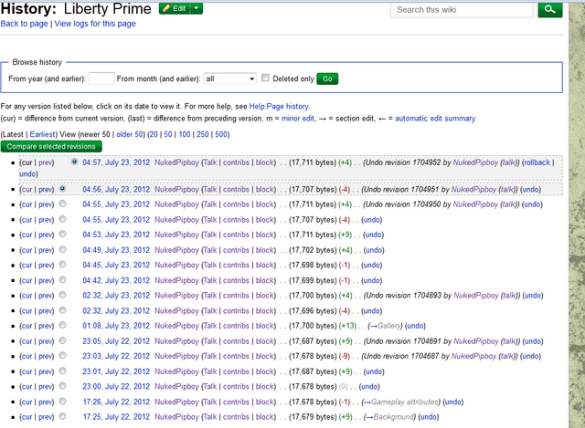585x428 pixels.
Task: Open the 04:42, July 23, 2012 revision
Action: pyautogui.click(x=116, y=280)
